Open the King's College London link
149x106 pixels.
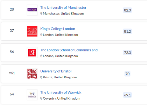coord(58,29)
